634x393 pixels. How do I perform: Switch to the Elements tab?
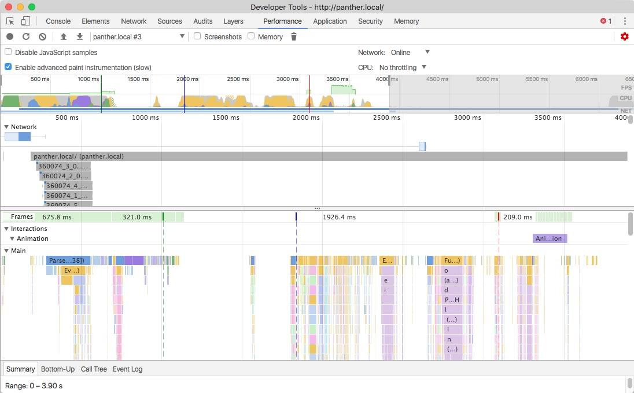tap(95, 21)
